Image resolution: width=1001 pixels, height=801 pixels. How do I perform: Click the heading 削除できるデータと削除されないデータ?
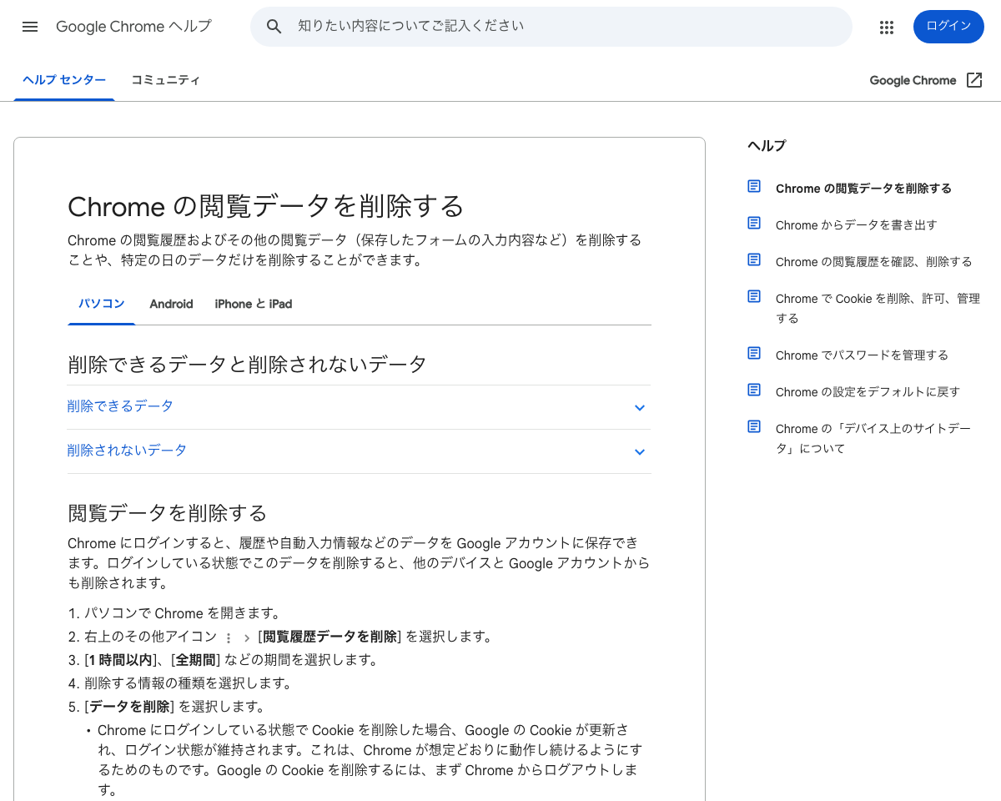pos(247,364)
